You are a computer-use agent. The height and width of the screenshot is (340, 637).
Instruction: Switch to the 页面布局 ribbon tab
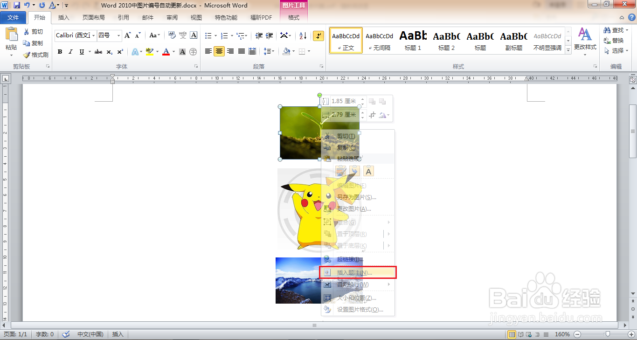[x=93, y=18]
